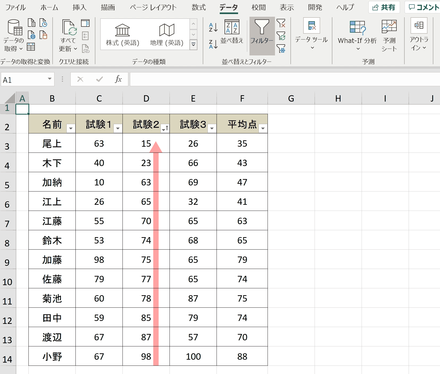Select the 試験1 cell showing 98

tap(99, 259)
